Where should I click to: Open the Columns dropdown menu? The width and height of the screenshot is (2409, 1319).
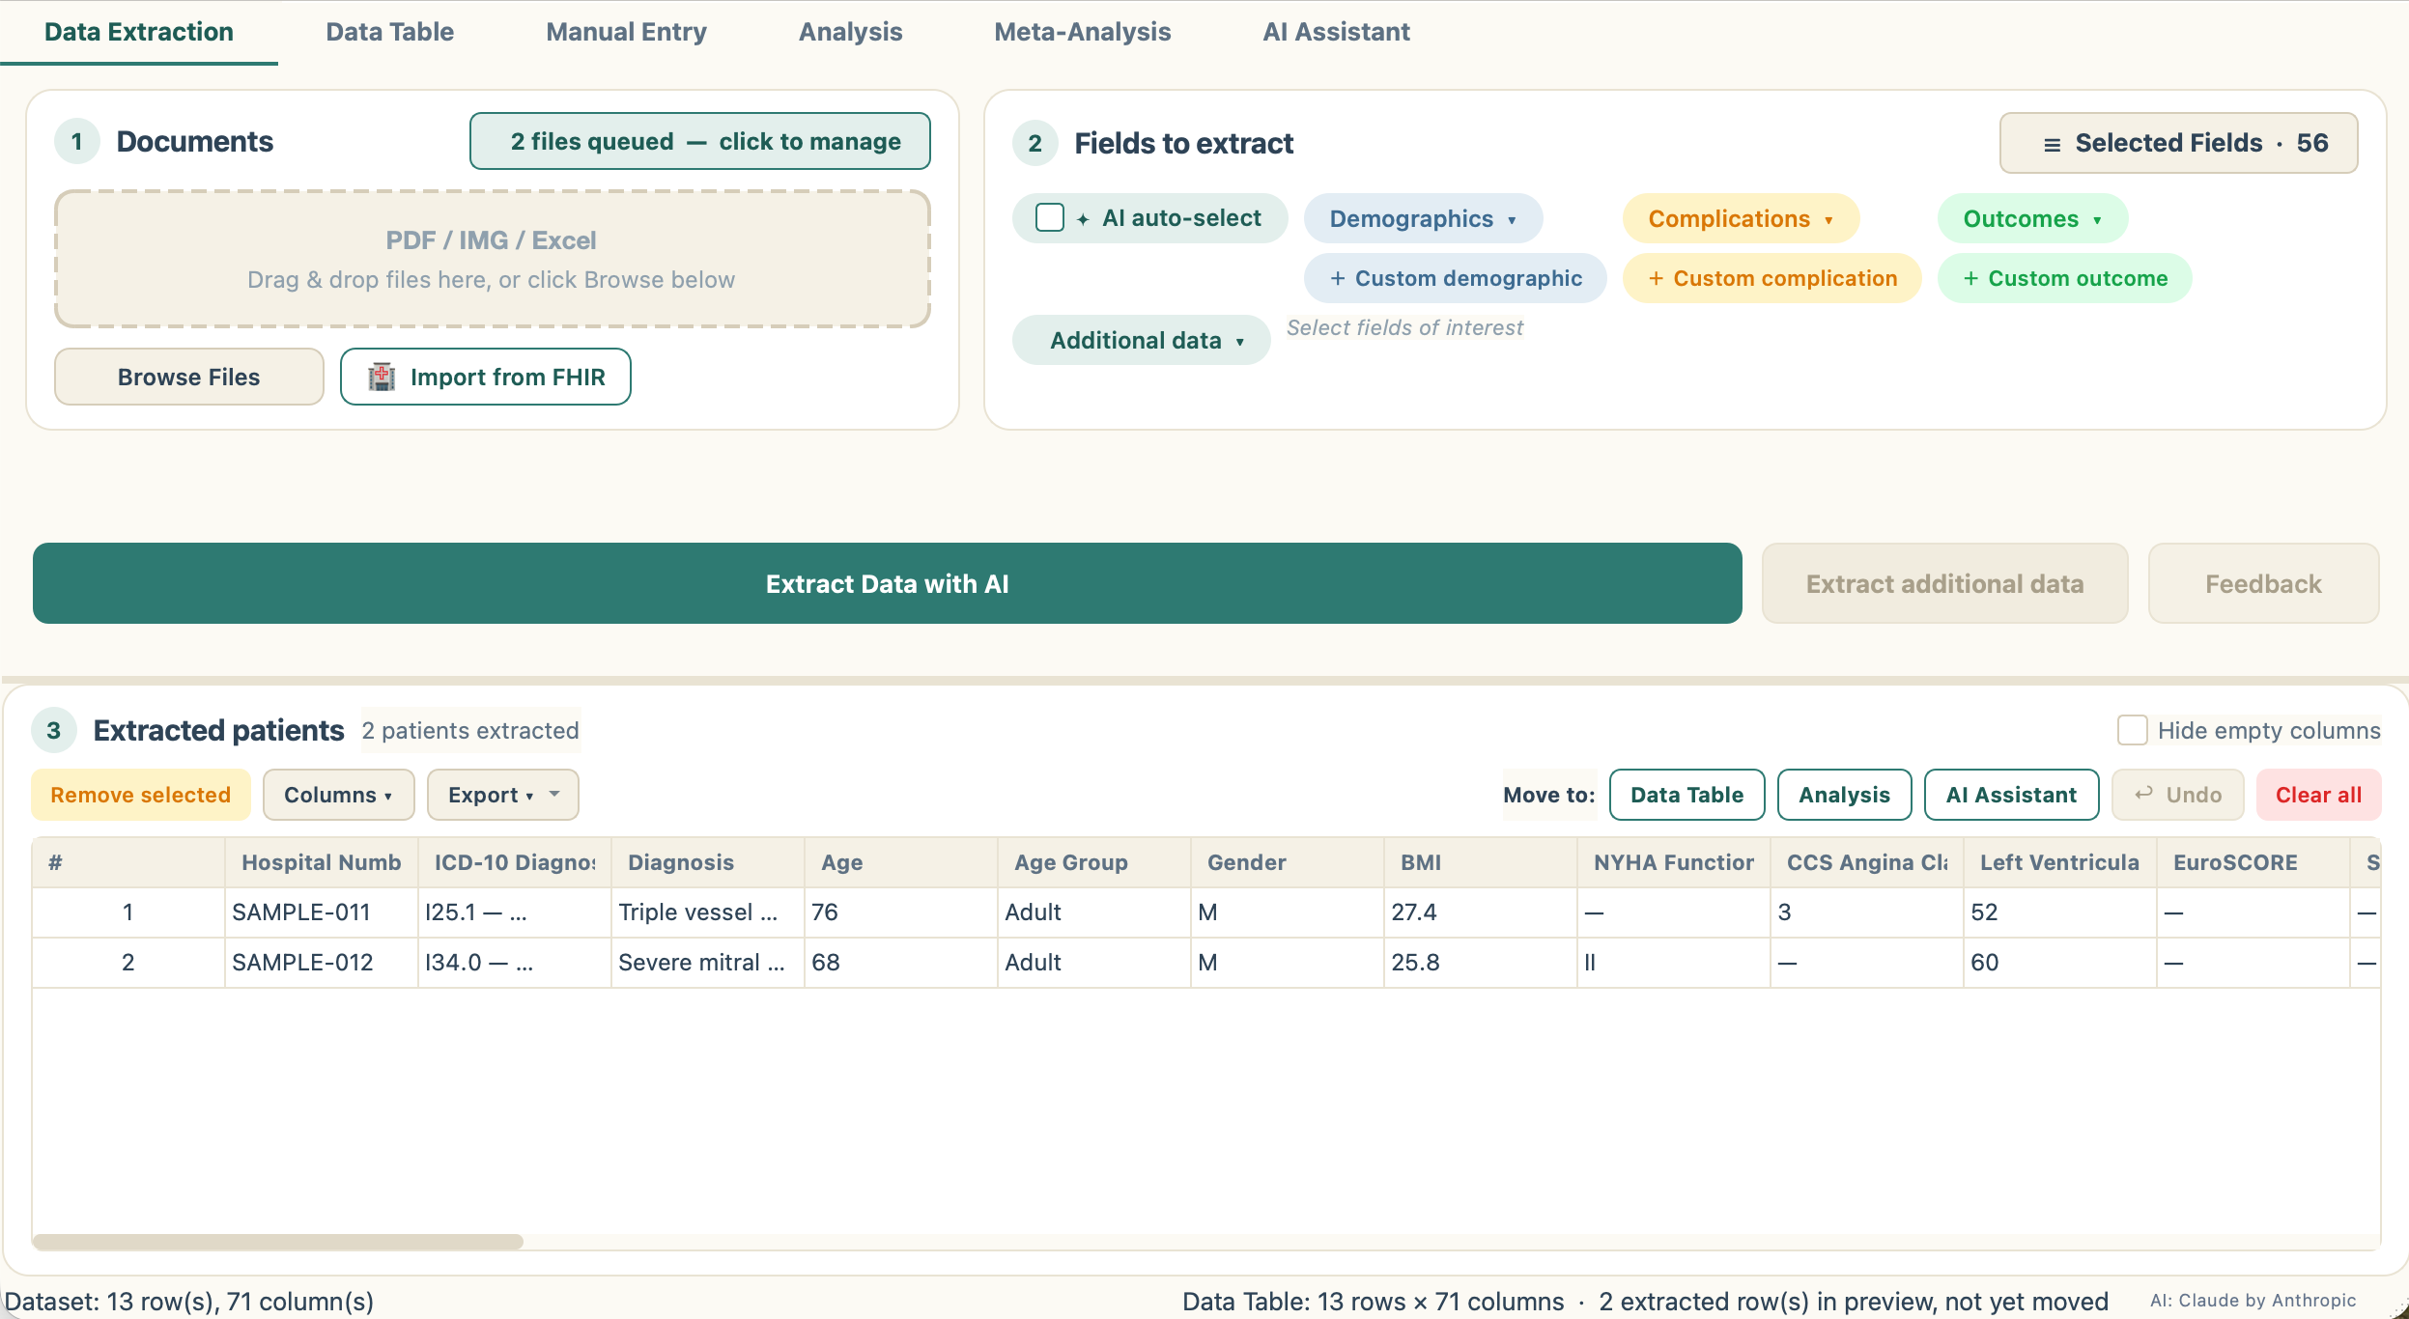click(x=338, y=795)
